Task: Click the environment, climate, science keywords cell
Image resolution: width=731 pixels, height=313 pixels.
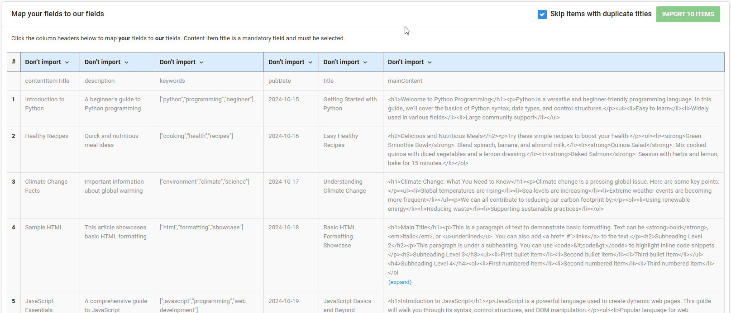Action: pyautogui.click(x=209, y=195)
